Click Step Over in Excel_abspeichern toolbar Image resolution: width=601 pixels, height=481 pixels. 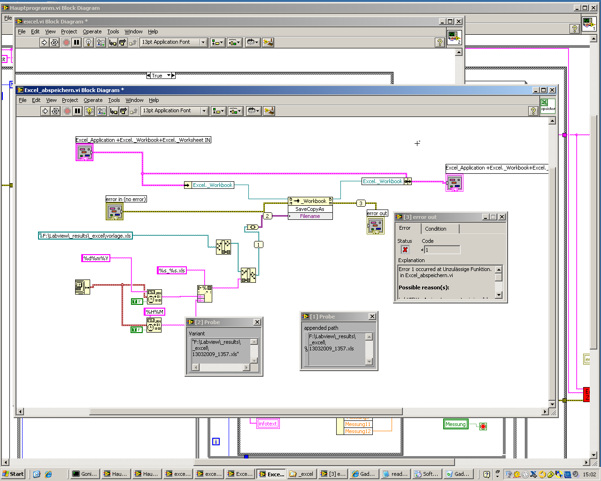(123, 111)
